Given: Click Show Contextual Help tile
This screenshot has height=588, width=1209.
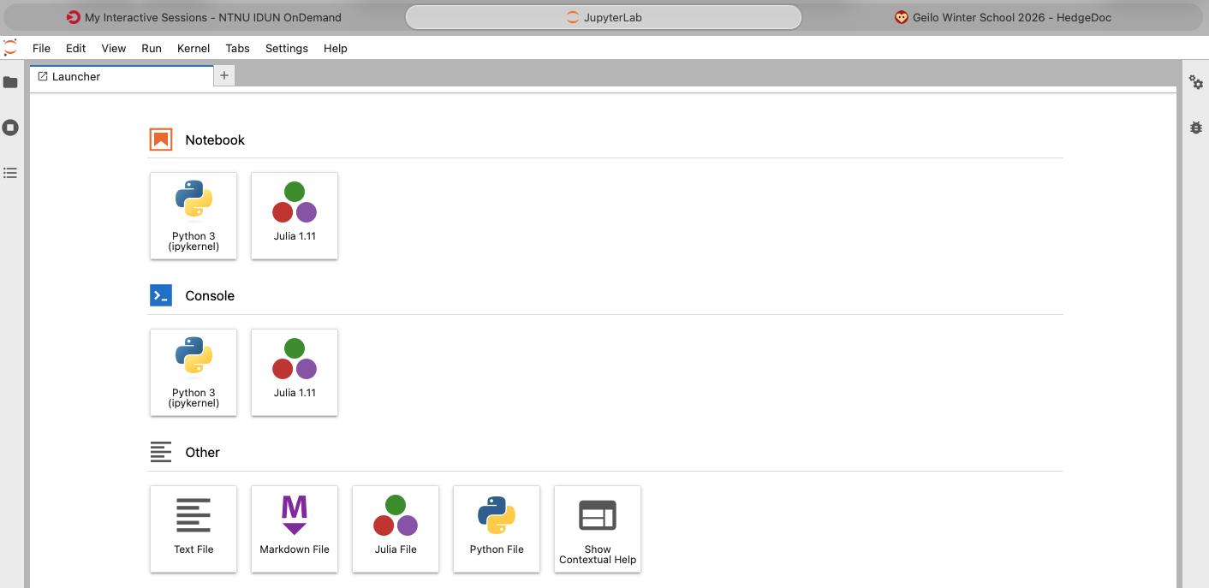Looking at the screenshot, I should [x=598, y=529].
